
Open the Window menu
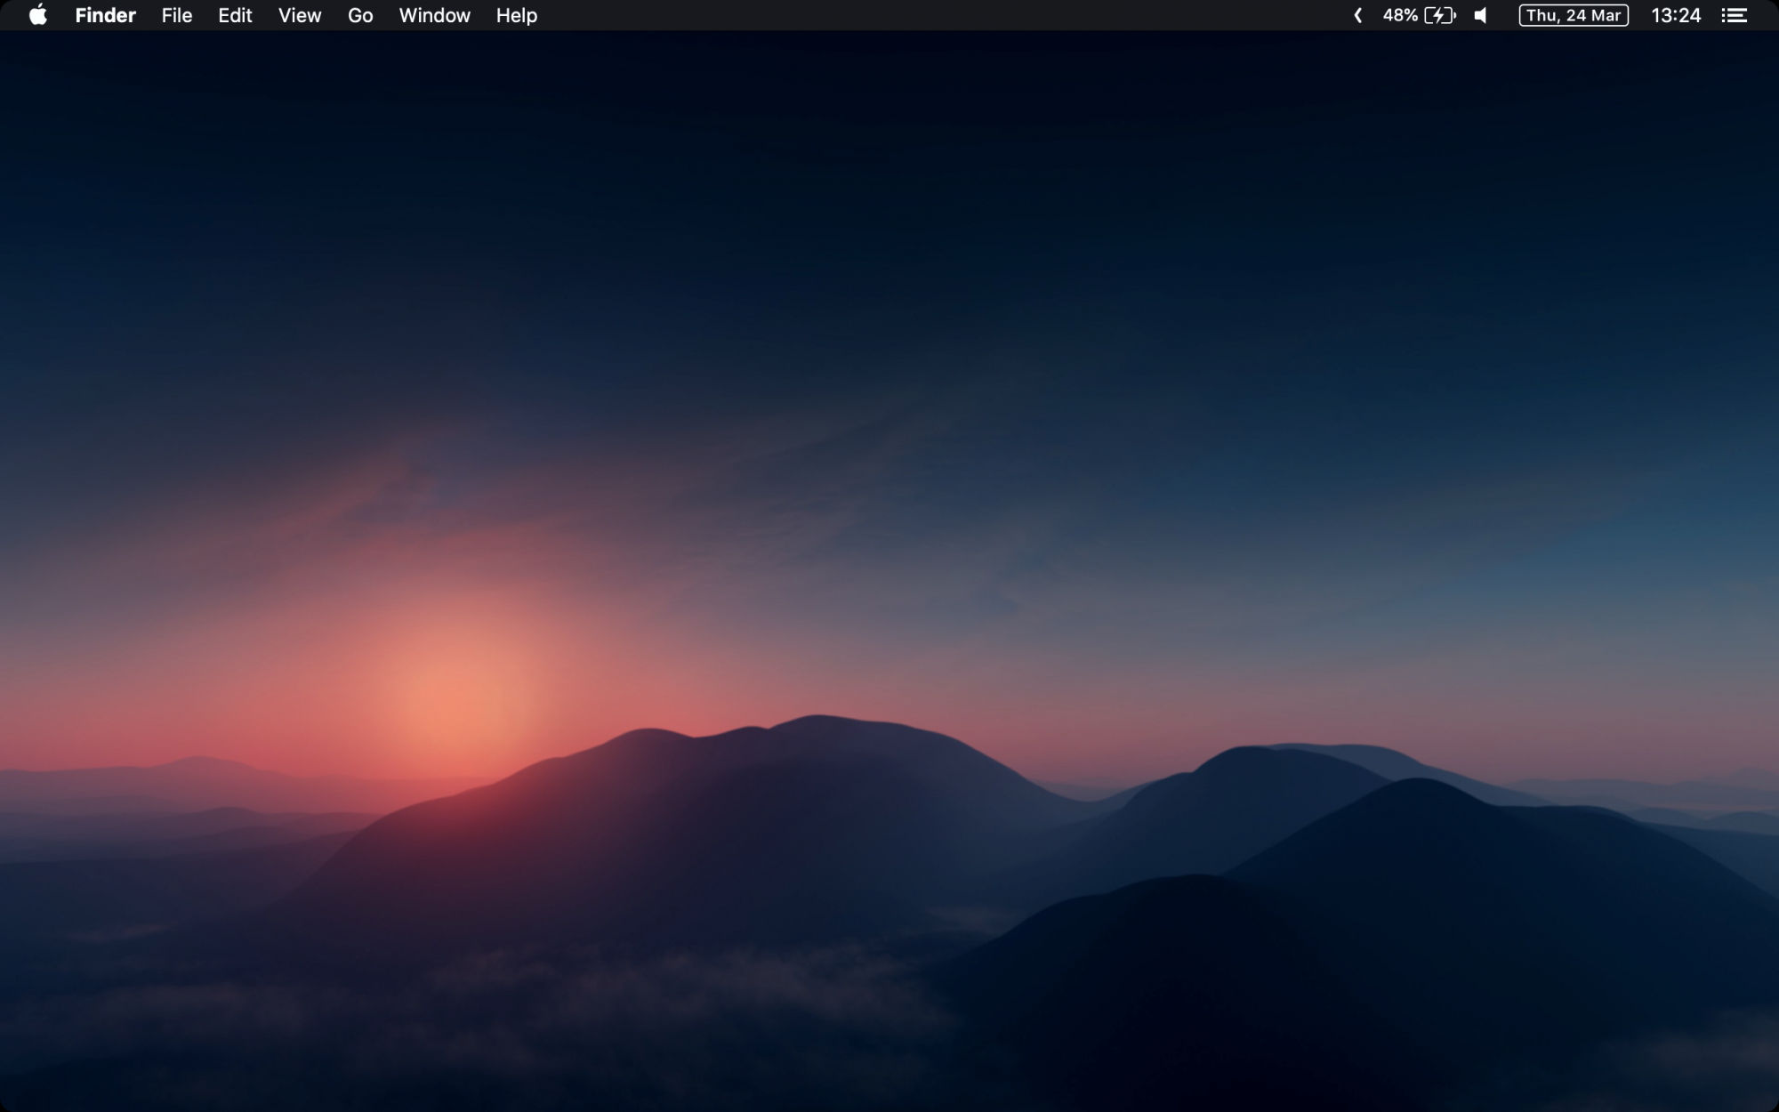click(434, 15)
